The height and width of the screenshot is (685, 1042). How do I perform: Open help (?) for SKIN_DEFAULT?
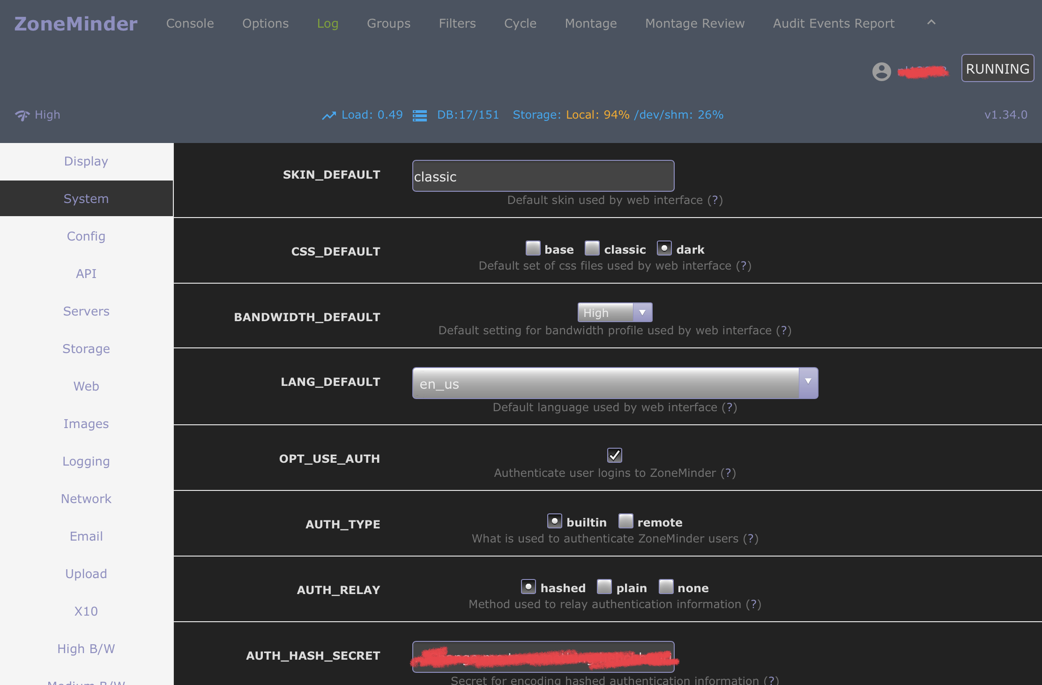[715, 200]
